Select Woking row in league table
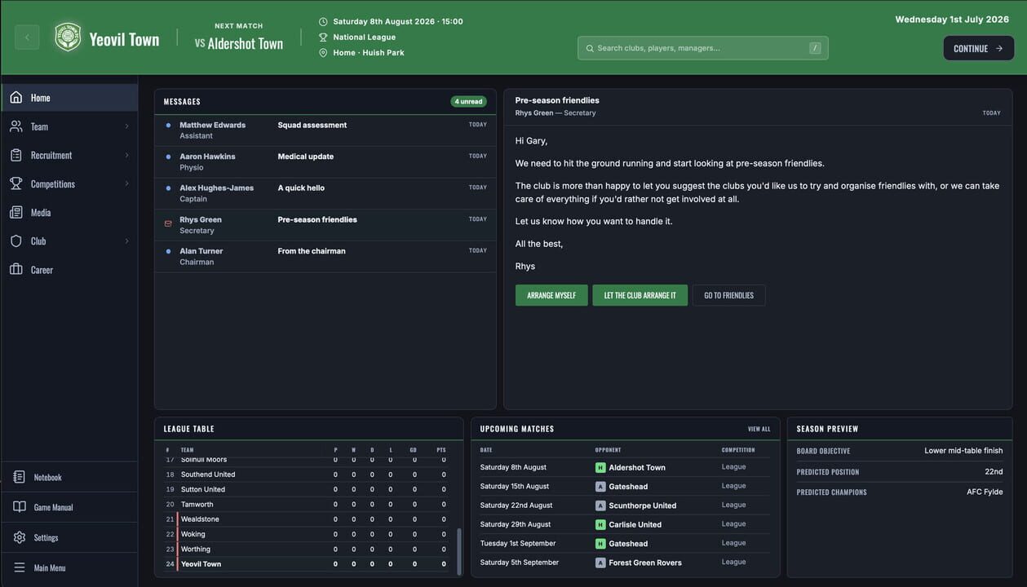The image size is (1027, 587). [306, 534]
